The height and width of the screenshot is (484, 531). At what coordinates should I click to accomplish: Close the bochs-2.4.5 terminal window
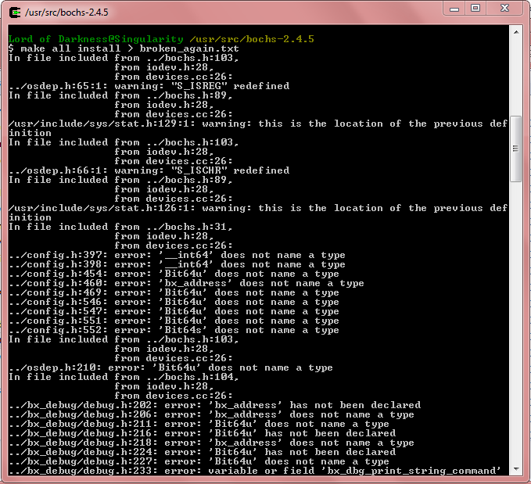point(504,9)
